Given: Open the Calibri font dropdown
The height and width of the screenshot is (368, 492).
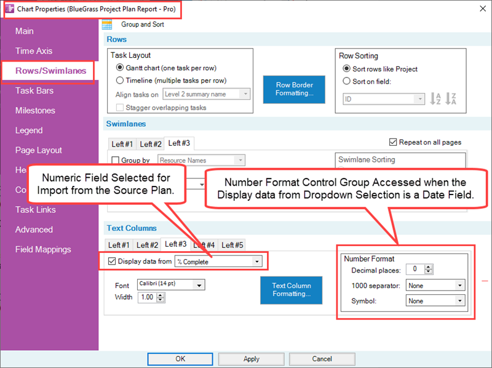Looking at the screenshot, I should 198,284.
